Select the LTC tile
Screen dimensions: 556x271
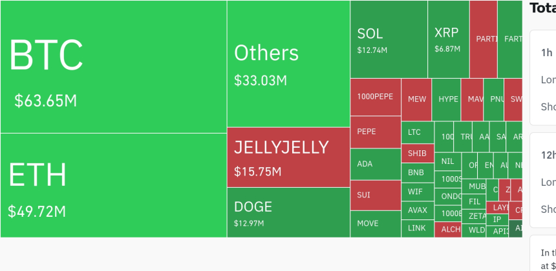point(417,132)
